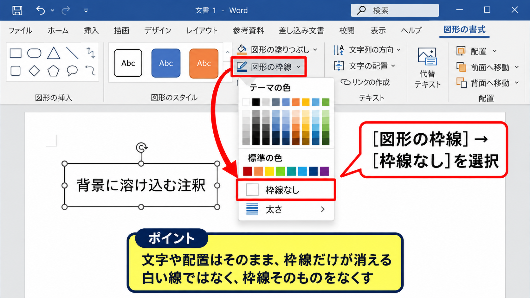Select the triangle shape
Image resolution: width=530 pixels, height=298 pixels.
(x=54, y=53)
